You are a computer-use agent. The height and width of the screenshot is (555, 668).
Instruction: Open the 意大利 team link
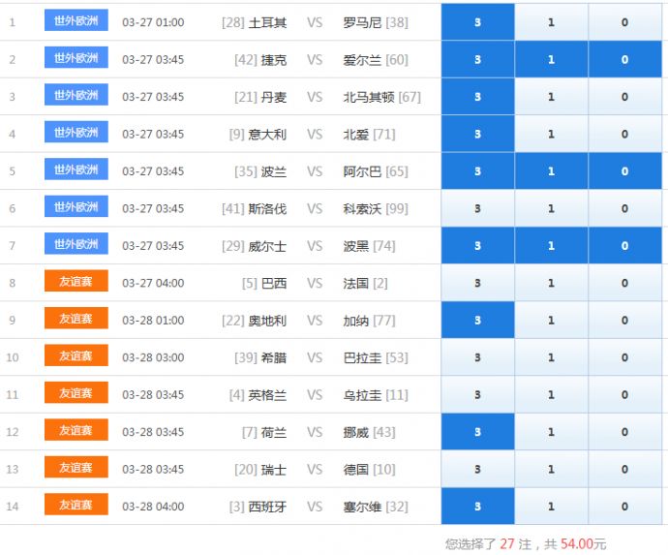[x=268, y=135]
